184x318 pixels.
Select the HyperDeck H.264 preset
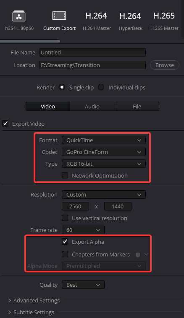click(131, 21)
